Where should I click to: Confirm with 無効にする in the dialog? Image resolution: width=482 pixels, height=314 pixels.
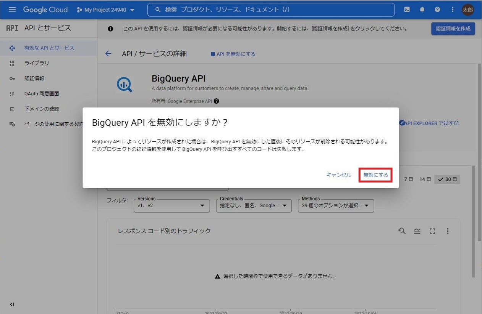[x=375, y=175]
